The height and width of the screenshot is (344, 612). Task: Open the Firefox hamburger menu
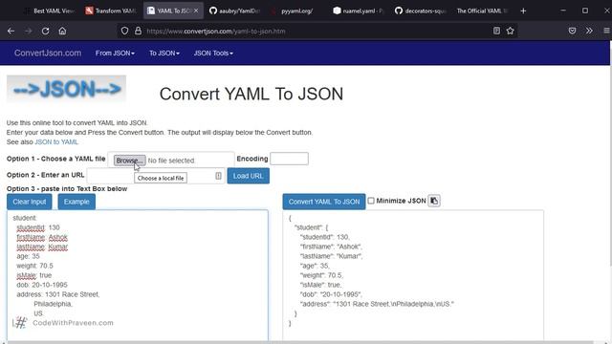(606, 31)
